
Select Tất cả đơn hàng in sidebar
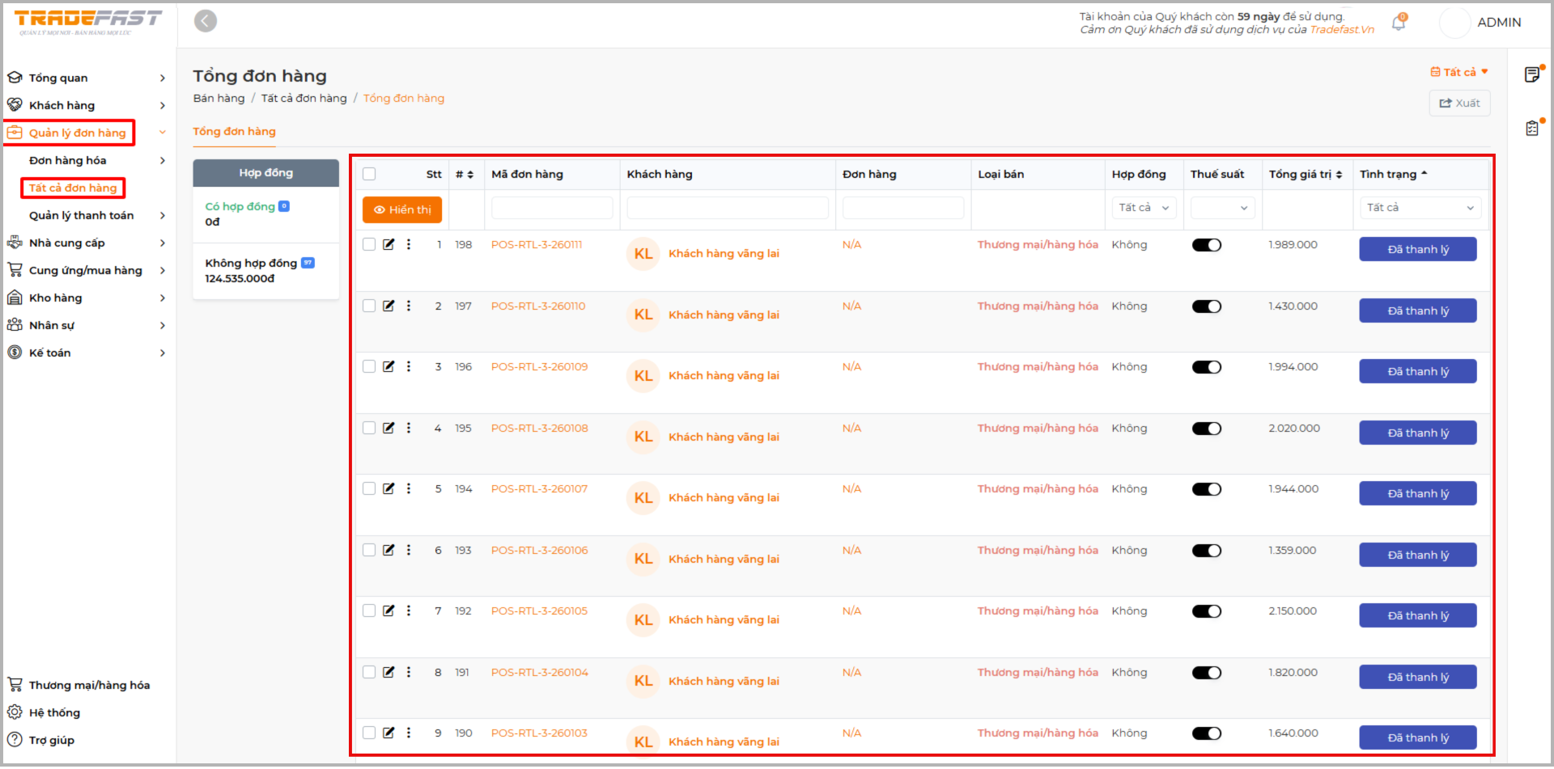tap(73, 188)
